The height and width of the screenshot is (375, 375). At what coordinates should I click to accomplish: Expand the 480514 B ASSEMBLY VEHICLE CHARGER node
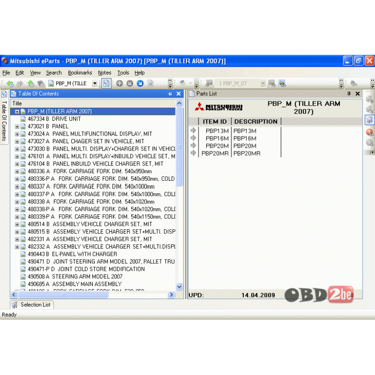point(17,225)
